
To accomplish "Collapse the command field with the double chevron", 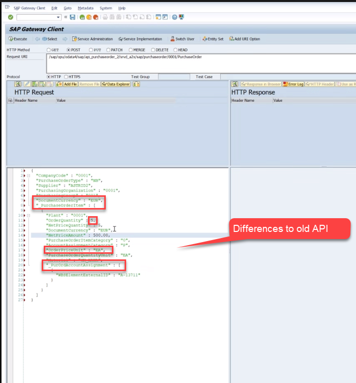I will point(66,17).
